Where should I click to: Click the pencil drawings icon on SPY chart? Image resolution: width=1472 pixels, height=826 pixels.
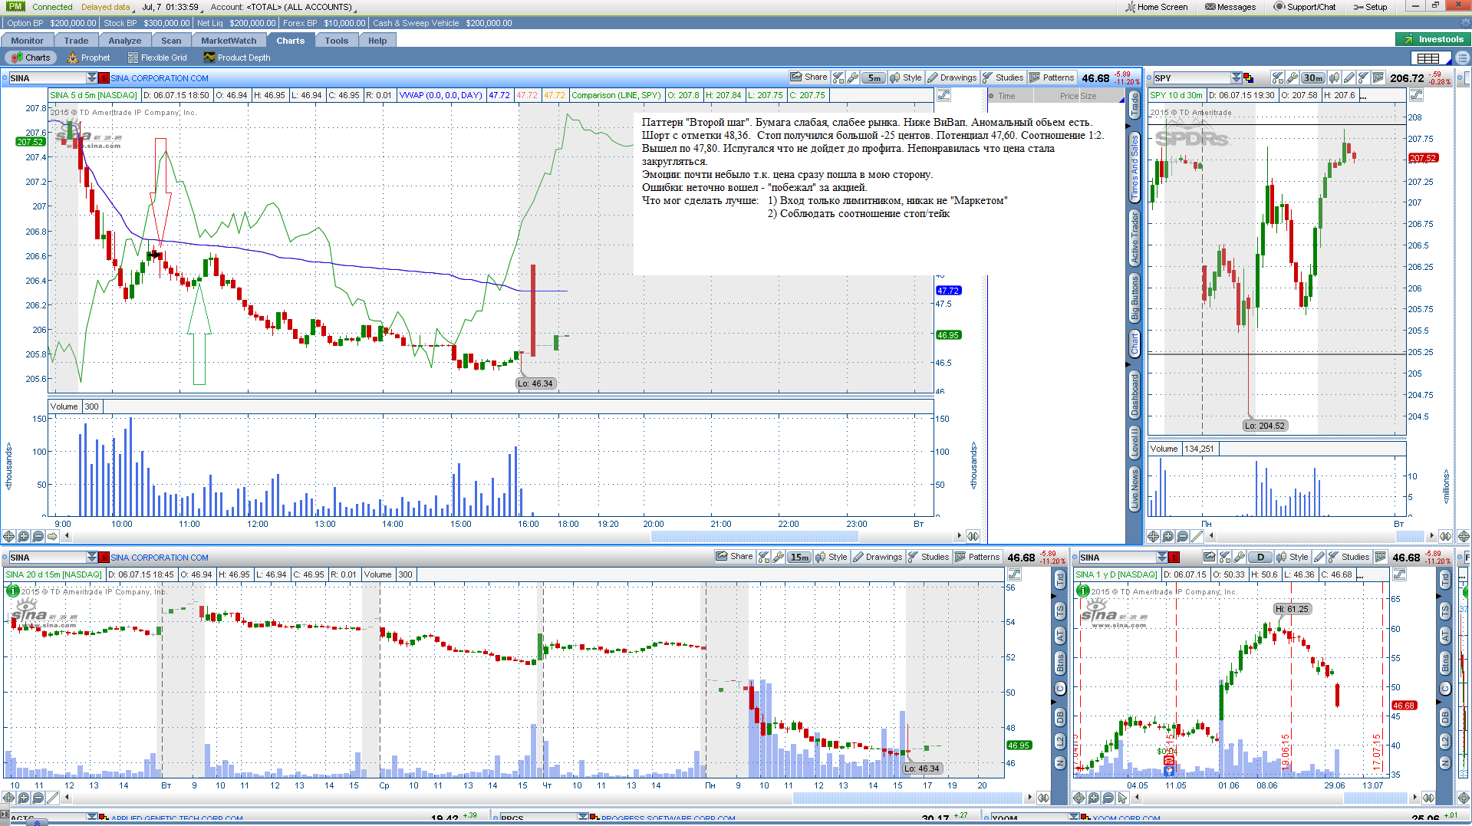click(x=1349, y=77)
